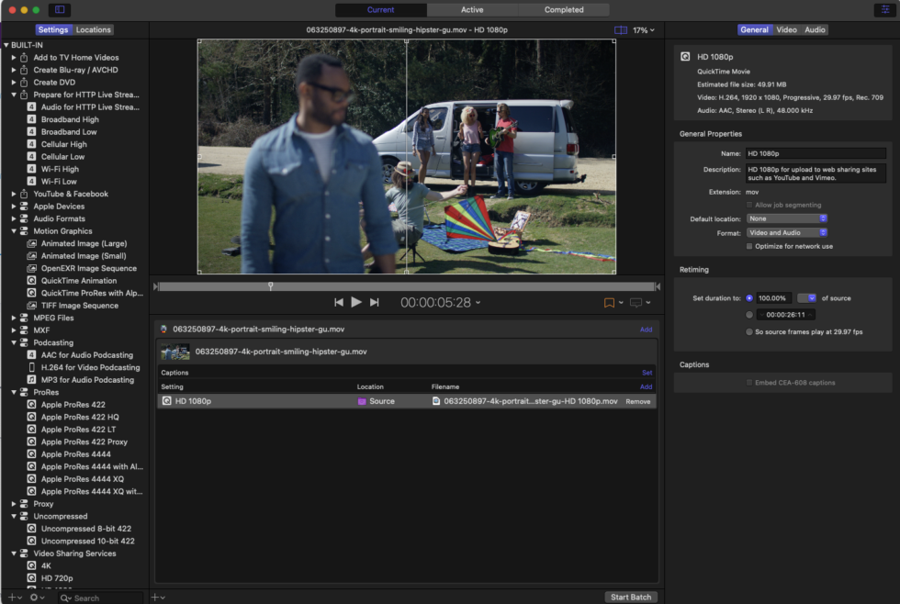Click Set in the Captions row
Viewport: 900px width, 604px height.
647,373
